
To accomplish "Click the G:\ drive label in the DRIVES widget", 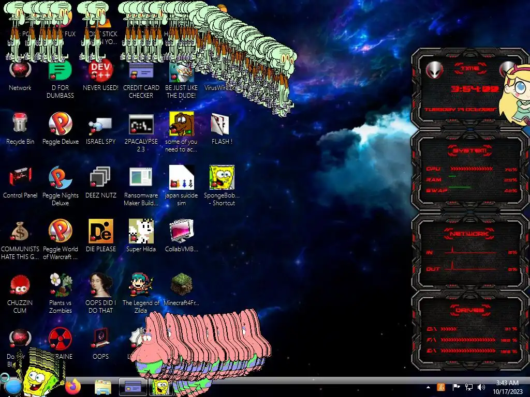I will click(x=431, y=351).
